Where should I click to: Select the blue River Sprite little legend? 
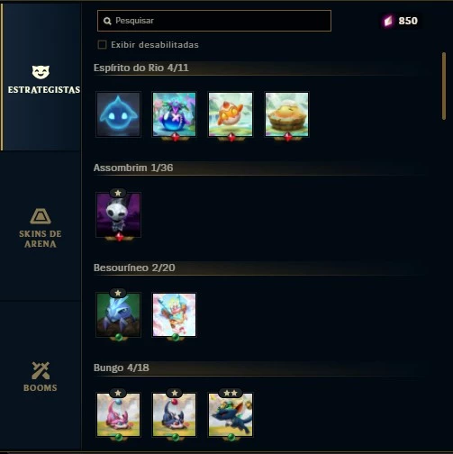[x=118, y=114]
